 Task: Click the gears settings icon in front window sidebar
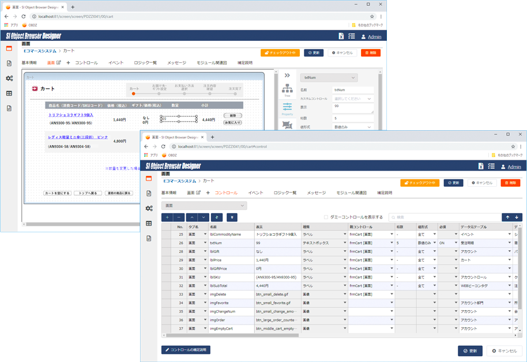coord(149,209)
